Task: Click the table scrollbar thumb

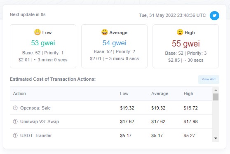Action: (x=216, y=97)
